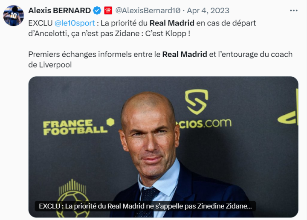Click the yellow shield S logo in photo

click(x=197, y=102)
